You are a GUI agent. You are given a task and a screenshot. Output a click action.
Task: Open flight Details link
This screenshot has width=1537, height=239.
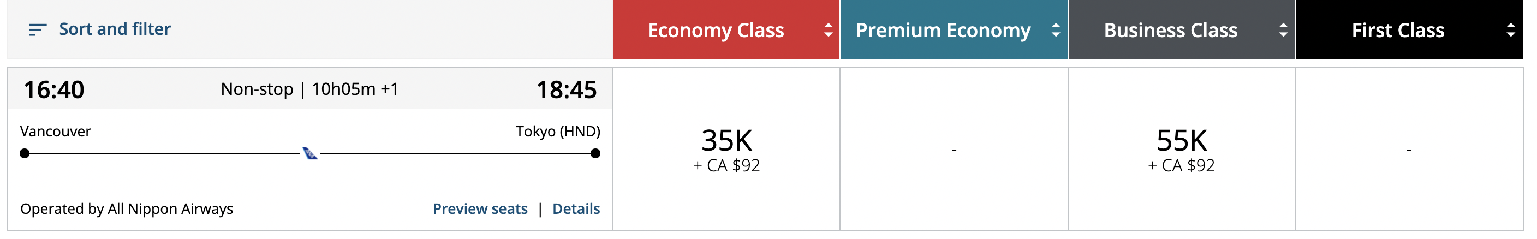coord(576,208)
